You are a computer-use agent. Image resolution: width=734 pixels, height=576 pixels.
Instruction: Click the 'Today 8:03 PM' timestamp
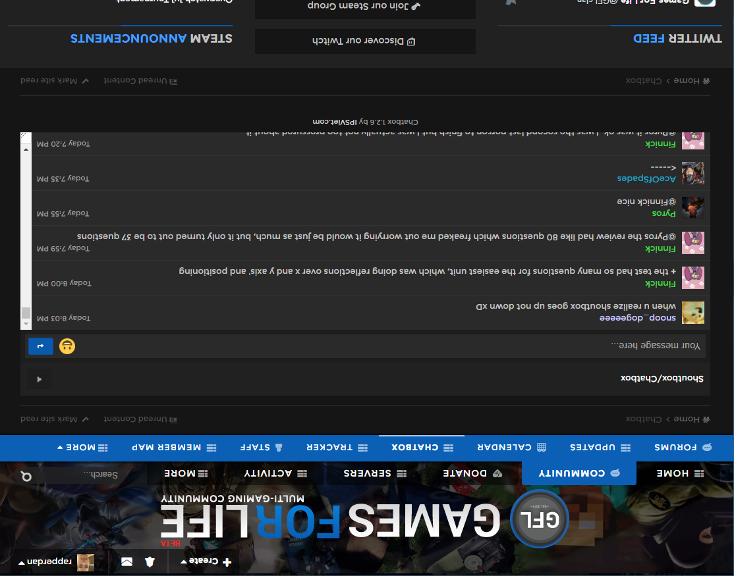click(x=64, y=318)
